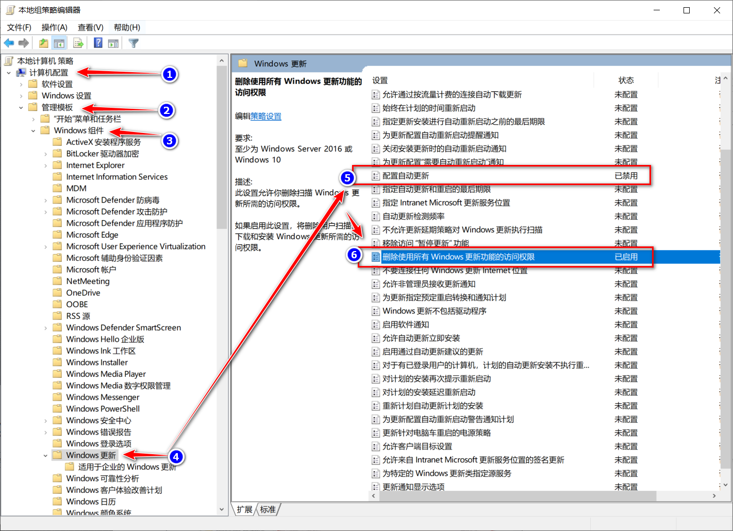
Task: Click the Windows Media Player folder icon
Action: click(x=57, y=374)
